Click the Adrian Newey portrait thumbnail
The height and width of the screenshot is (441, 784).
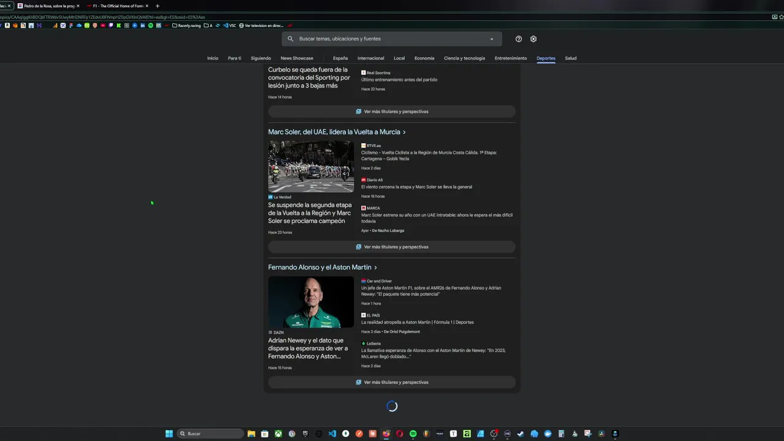tap(311, 302)
